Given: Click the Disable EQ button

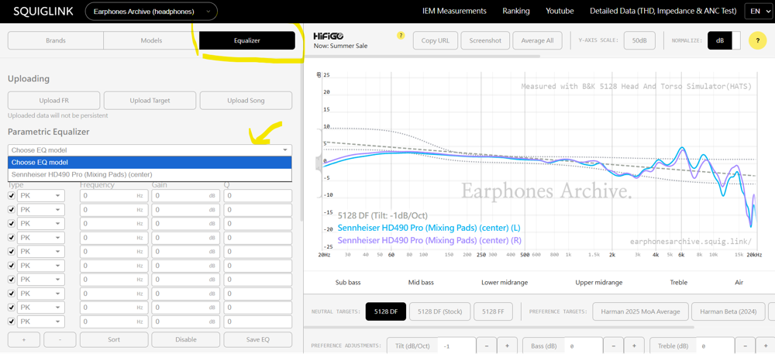Looking at the screenshot, I should [x=186, y=340].
